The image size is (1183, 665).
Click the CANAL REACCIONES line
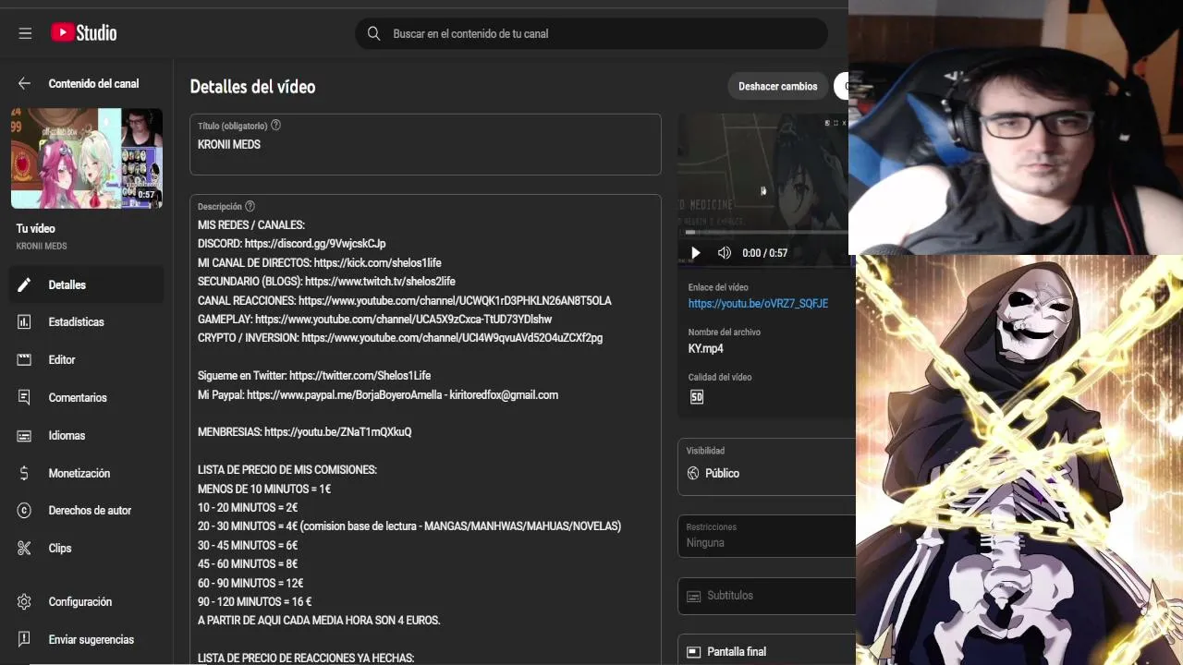click(404, 301)
